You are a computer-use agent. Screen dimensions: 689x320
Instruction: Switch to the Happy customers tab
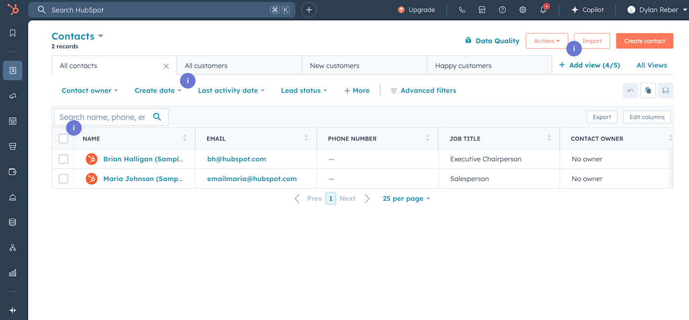point(489,65)
